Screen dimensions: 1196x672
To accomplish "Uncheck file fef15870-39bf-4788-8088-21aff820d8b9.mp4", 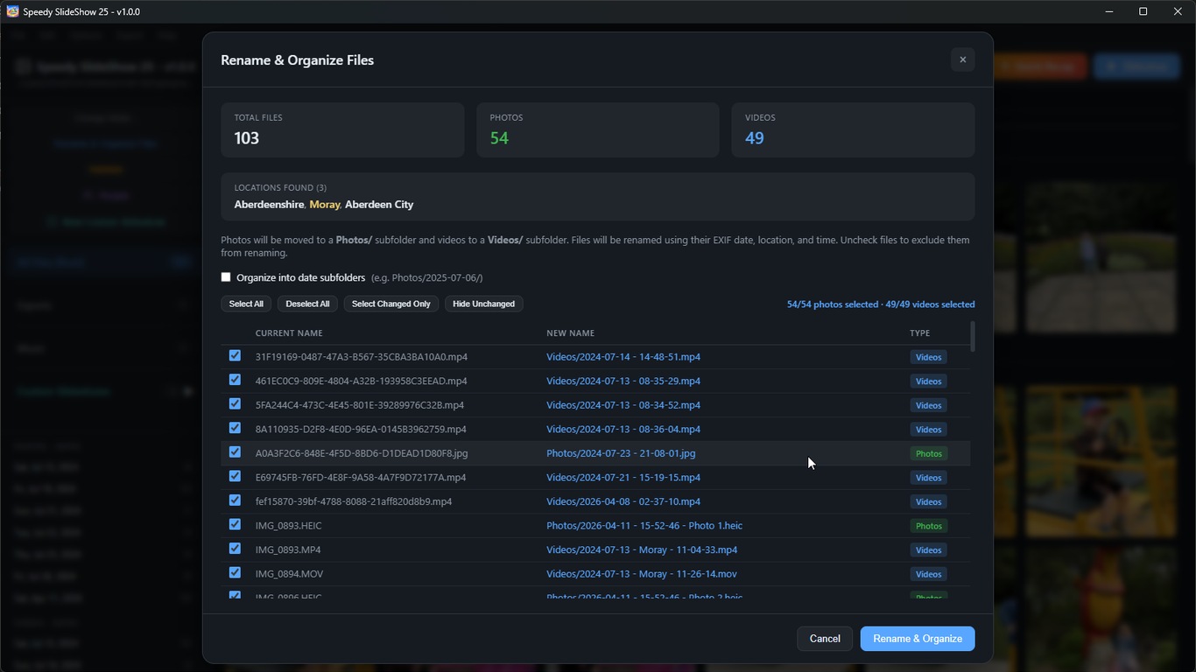I will coord(235,500).
